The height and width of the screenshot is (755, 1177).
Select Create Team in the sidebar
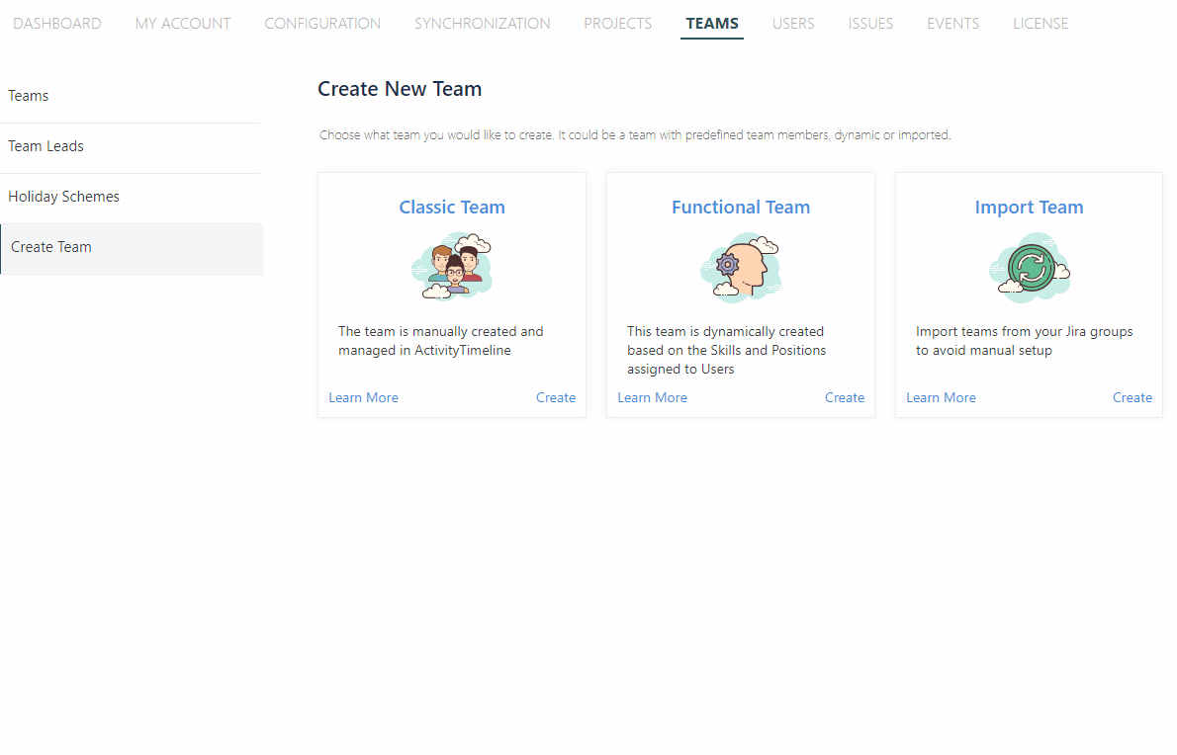(132, 248)
